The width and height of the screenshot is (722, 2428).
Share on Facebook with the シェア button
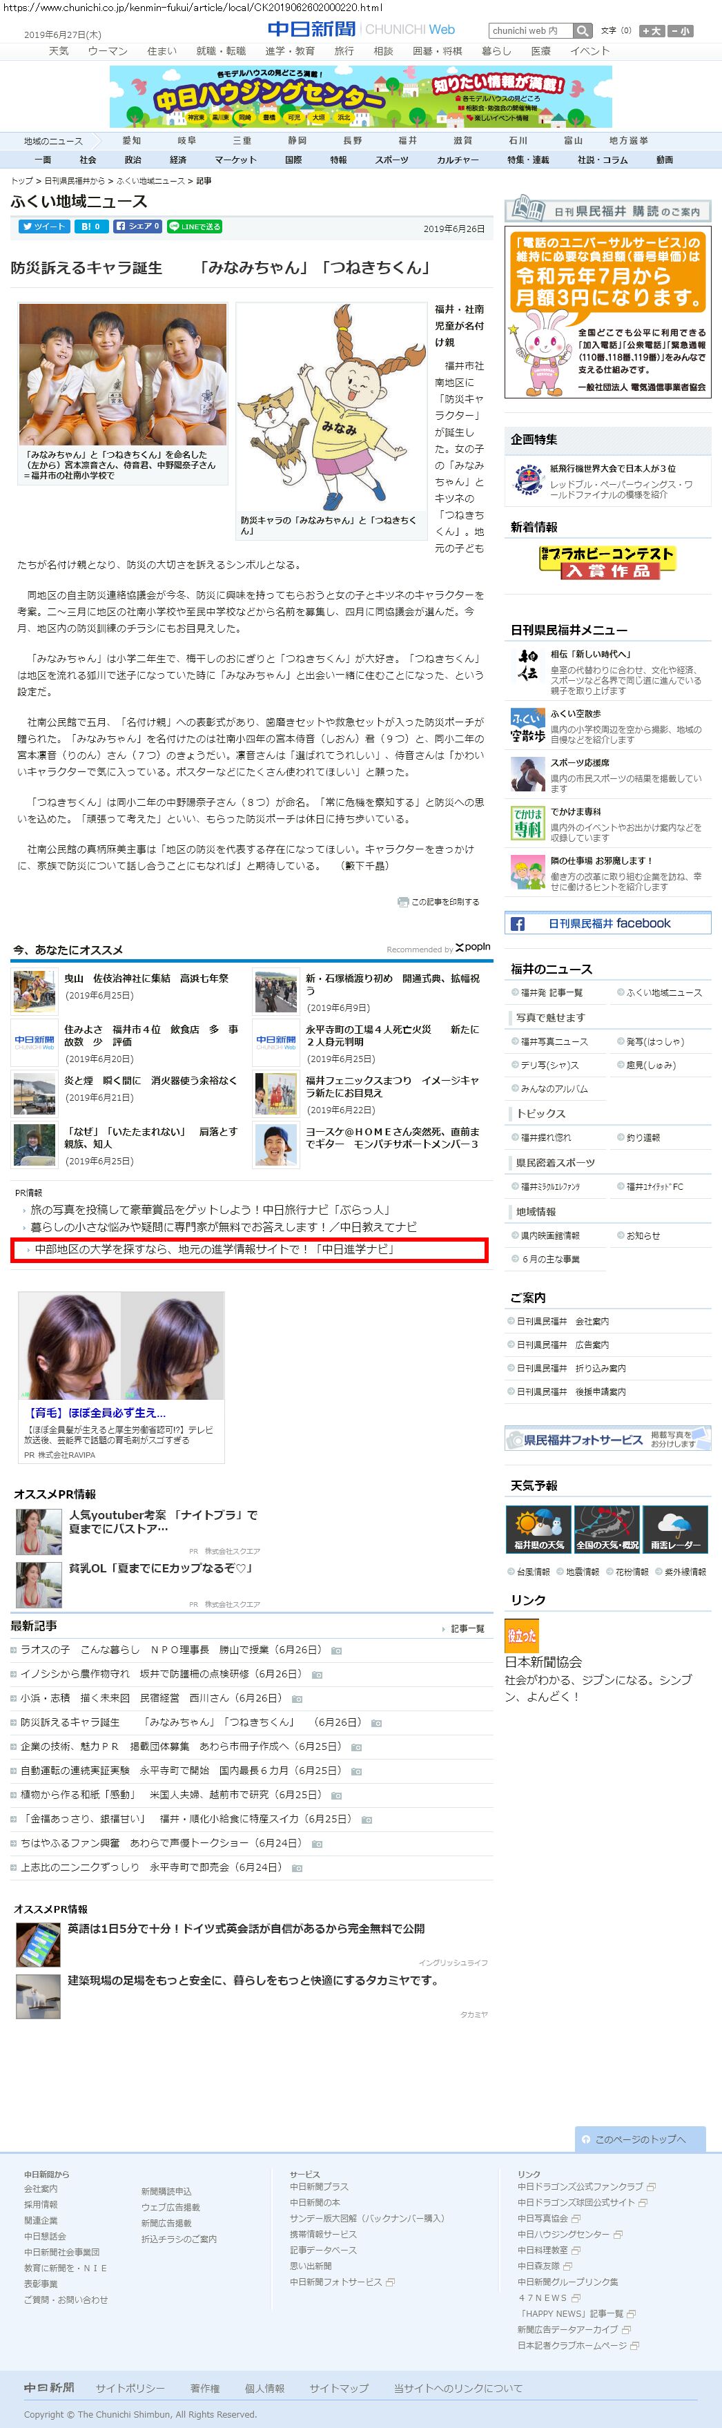[137, 227]
